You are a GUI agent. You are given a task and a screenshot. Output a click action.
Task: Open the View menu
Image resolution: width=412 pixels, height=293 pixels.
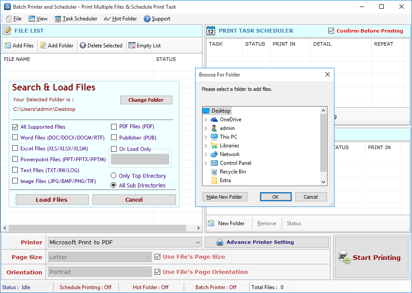tap(38, 19)
